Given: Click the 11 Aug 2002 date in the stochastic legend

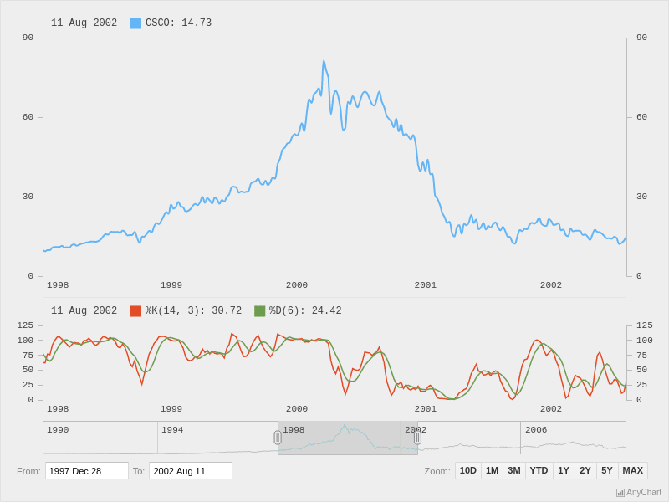Looking at the screenshot, I should click(x=84, y=310).
